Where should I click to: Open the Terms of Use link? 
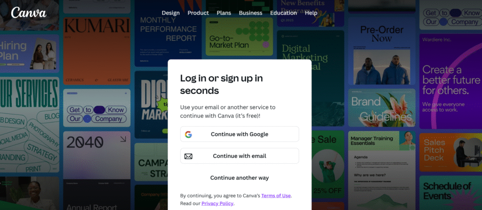coord(276,195)
